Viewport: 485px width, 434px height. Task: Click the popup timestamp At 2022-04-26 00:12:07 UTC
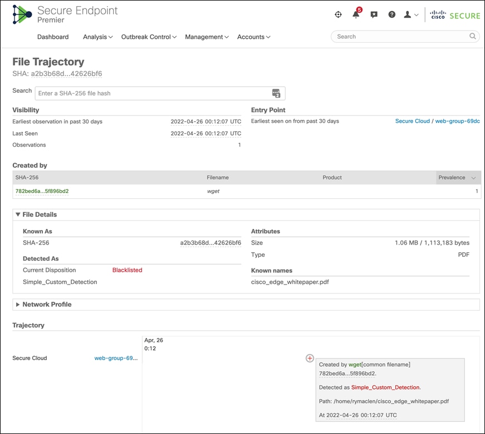coord(358,415)
